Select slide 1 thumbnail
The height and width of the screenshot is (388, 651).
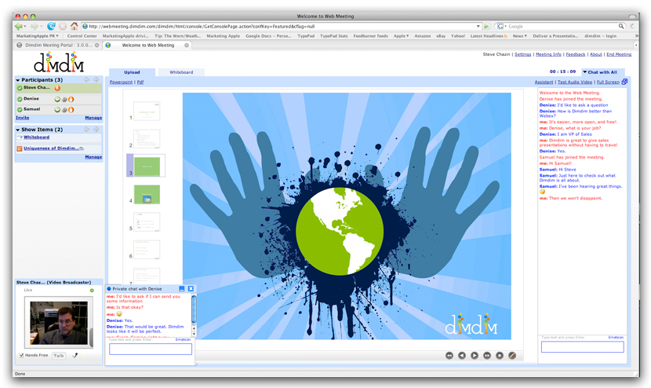147,111
